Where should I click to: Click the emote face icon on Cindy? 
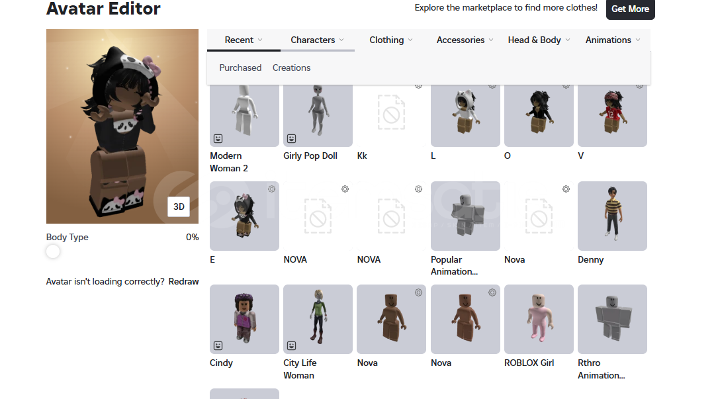218,345
